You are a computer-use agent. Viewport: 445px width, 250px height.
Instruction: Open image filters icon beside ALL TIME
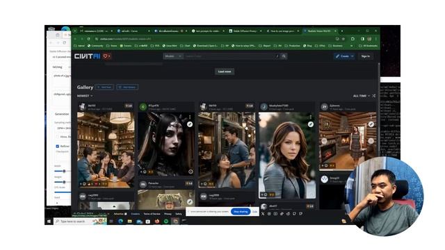click(374, 96)
